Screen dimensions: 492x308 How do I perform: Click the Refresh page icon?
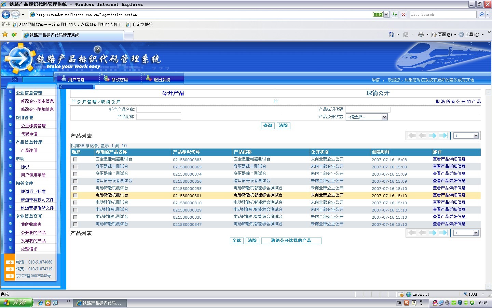click(x=395, y=14)
